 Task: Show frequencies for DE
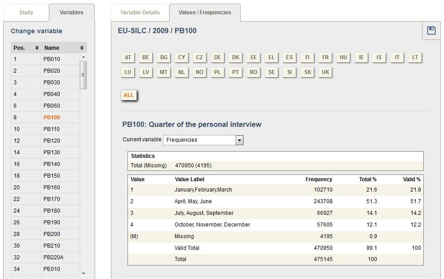tap(217, 57)
